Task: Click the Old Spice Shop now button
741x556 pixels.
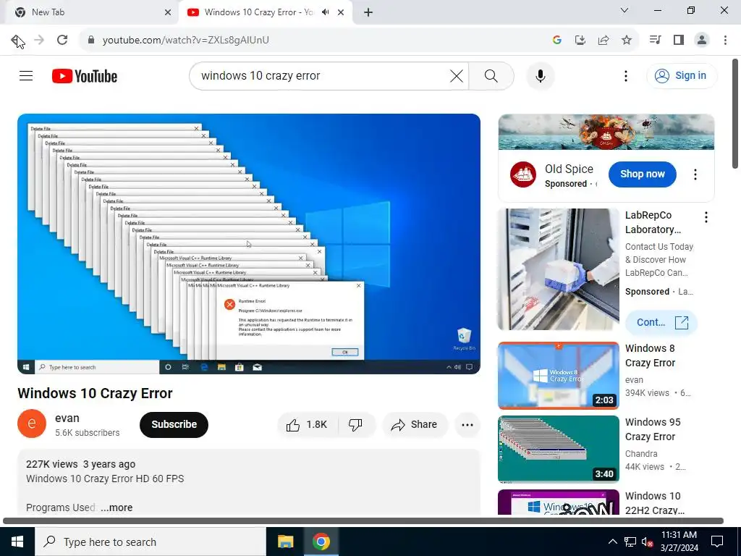Action: [643, 174]
